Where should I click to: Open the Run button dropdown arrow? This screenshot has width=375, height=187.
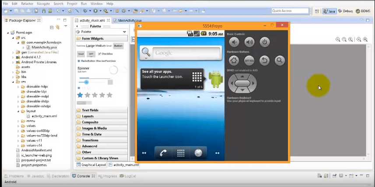(100, 11)
